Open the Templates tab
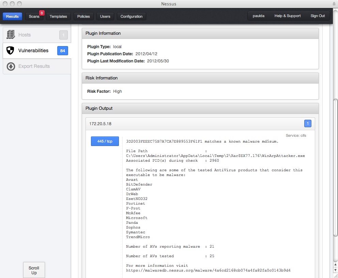 coord(58,16)
